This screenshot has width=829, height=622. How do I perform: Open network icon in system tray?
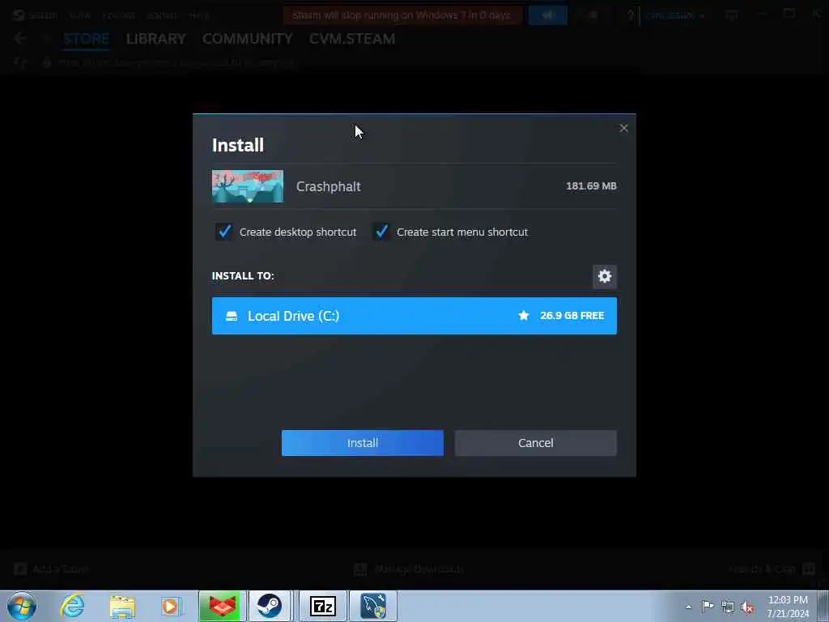point(728,607)
